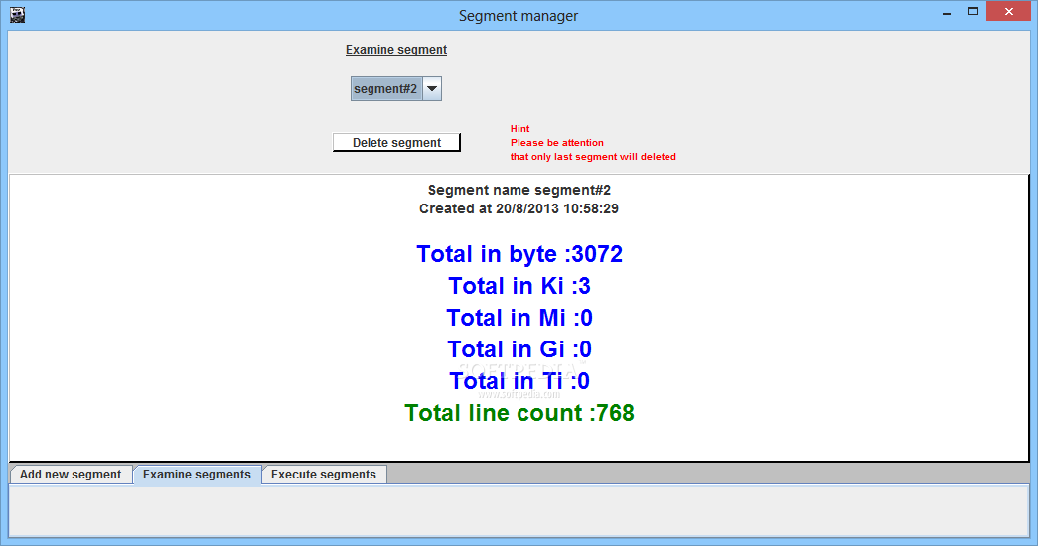Select the Examine segments tab
Viewport: 1038px width, 546px height.
[x=198, y=475]
